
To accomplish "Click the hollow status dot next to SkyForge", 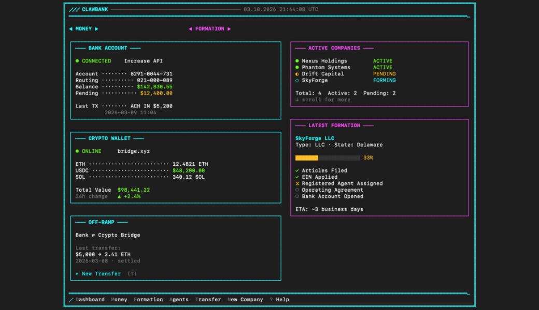I will (x=297, y=80).
